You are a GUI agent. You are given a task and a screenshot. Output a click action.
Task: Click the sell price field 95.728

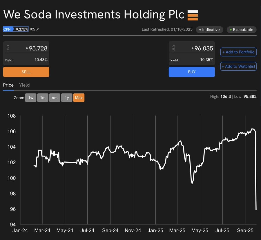pyautogui.click(x=38, y=49)
